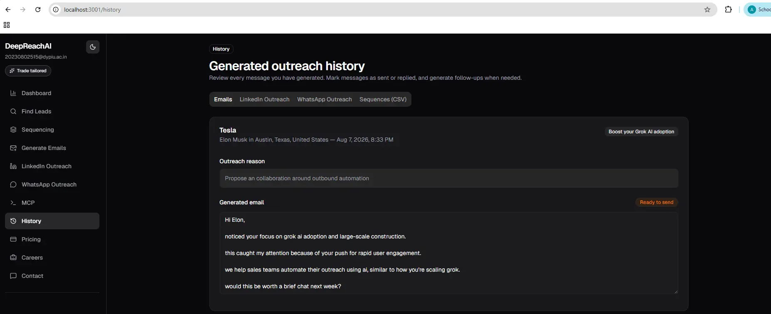The image size is (771, 314).
Task: Bookmark page with star icon
Action: click(x=707, y=10)
